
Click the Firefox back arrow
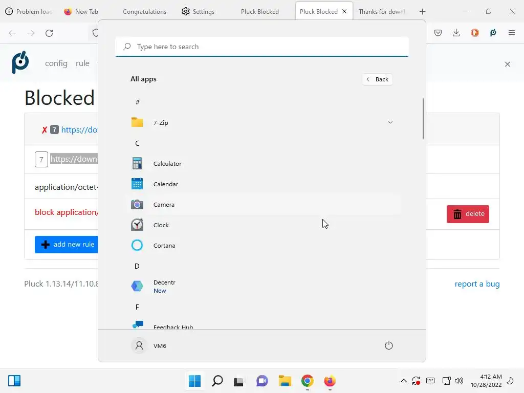(x=12, y=33)
